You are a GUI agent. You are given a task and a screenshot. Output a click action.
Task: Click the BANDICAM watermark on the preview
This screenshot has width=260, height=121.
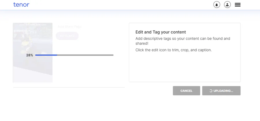(x=32, y=25)
